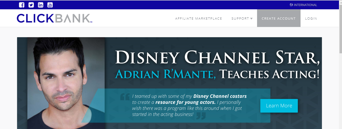
Task: Open the LinkedIn icon in top bar
Action: tap(40, 5)
